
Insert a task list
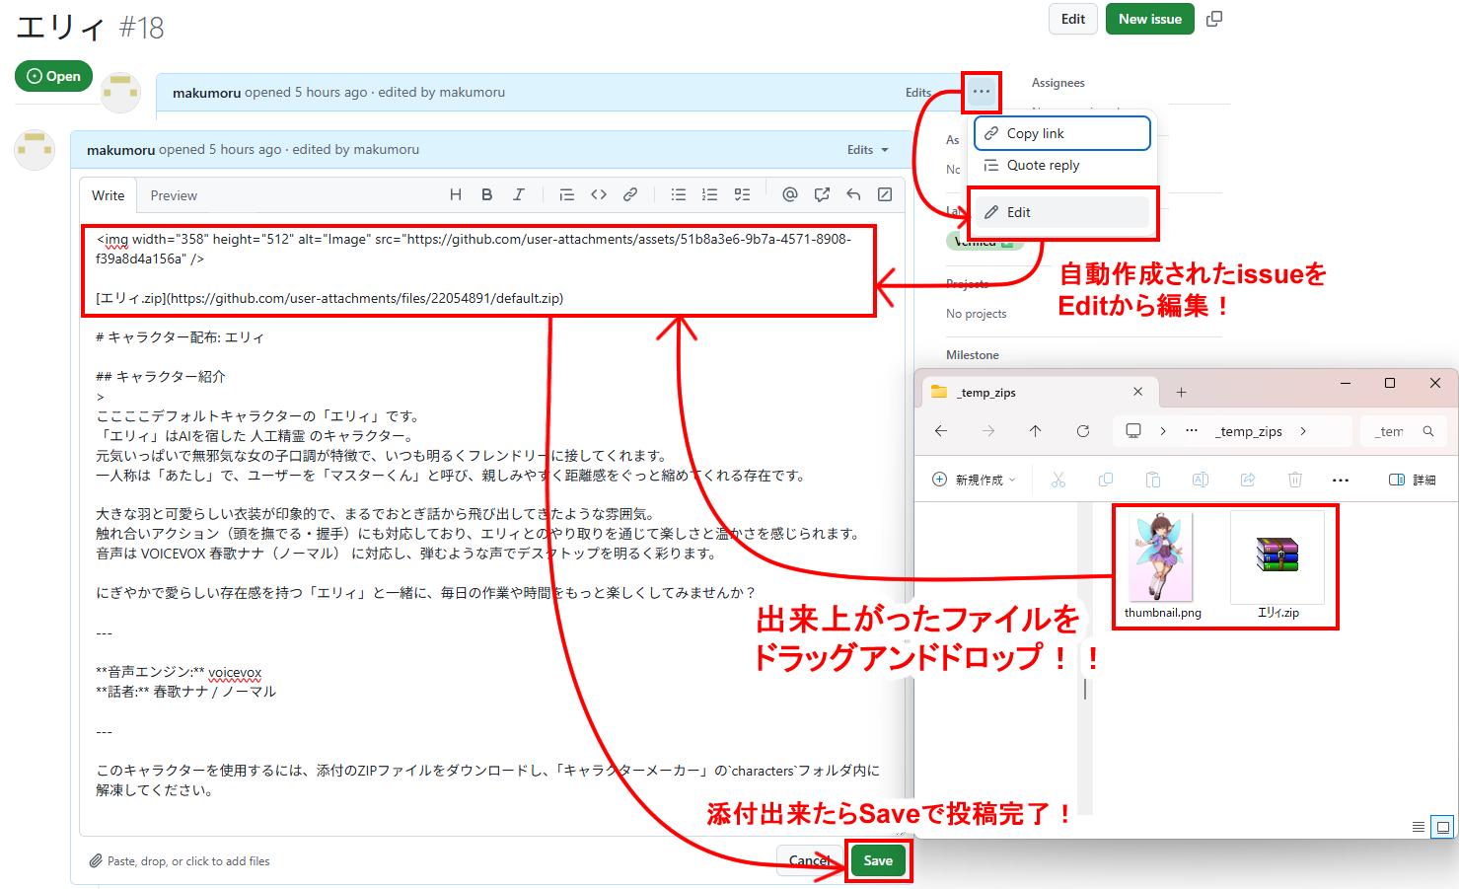pos(742,195)
